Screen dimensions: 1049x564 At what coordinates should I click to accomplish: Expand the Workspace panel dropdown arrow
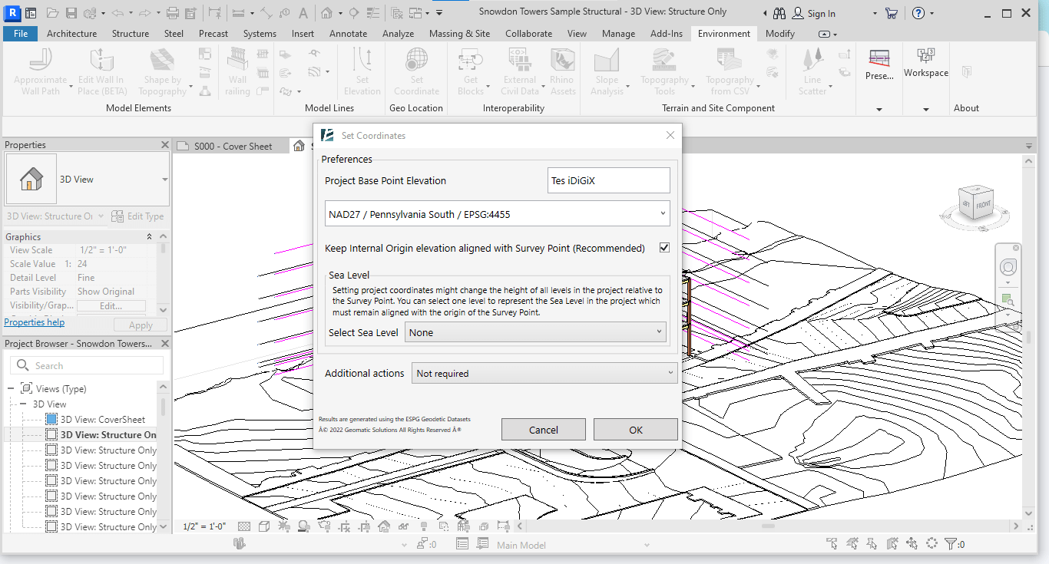pyautogui.click(x=926, y=110)
